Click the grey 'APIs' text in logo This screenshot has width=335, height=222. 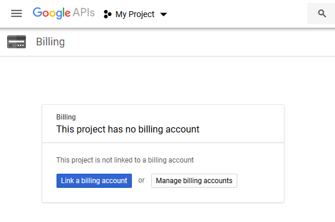tap(84, 12)
